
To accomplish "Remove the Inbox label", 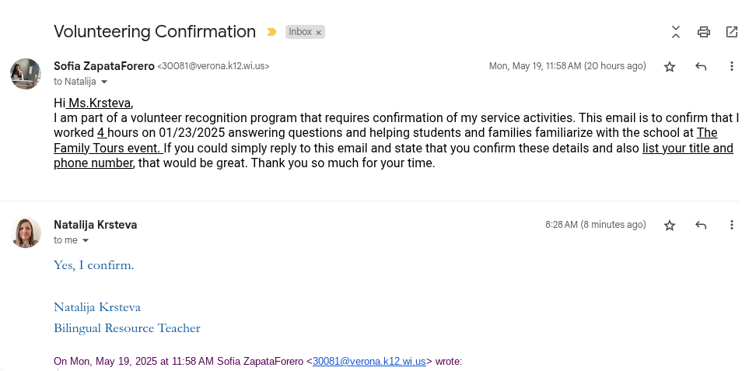I will point(318,33).
